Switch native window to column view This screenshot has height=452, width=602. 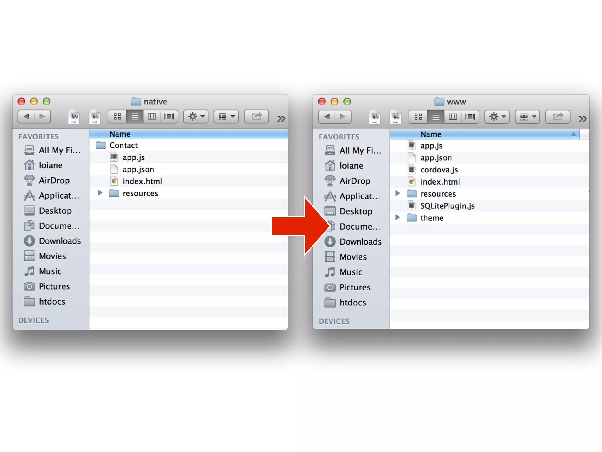click(152, 117)
